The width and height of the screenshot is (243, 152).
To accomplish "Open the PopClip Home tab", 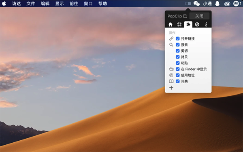I will (171, 24).
